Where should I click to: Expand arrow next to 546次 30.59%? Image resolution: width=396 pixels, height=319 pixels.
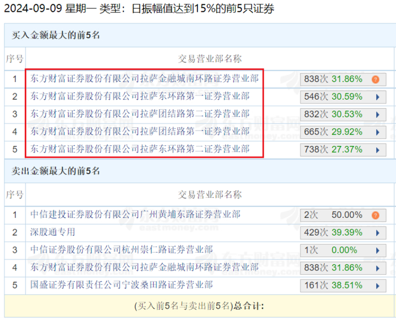pos(378,97)
